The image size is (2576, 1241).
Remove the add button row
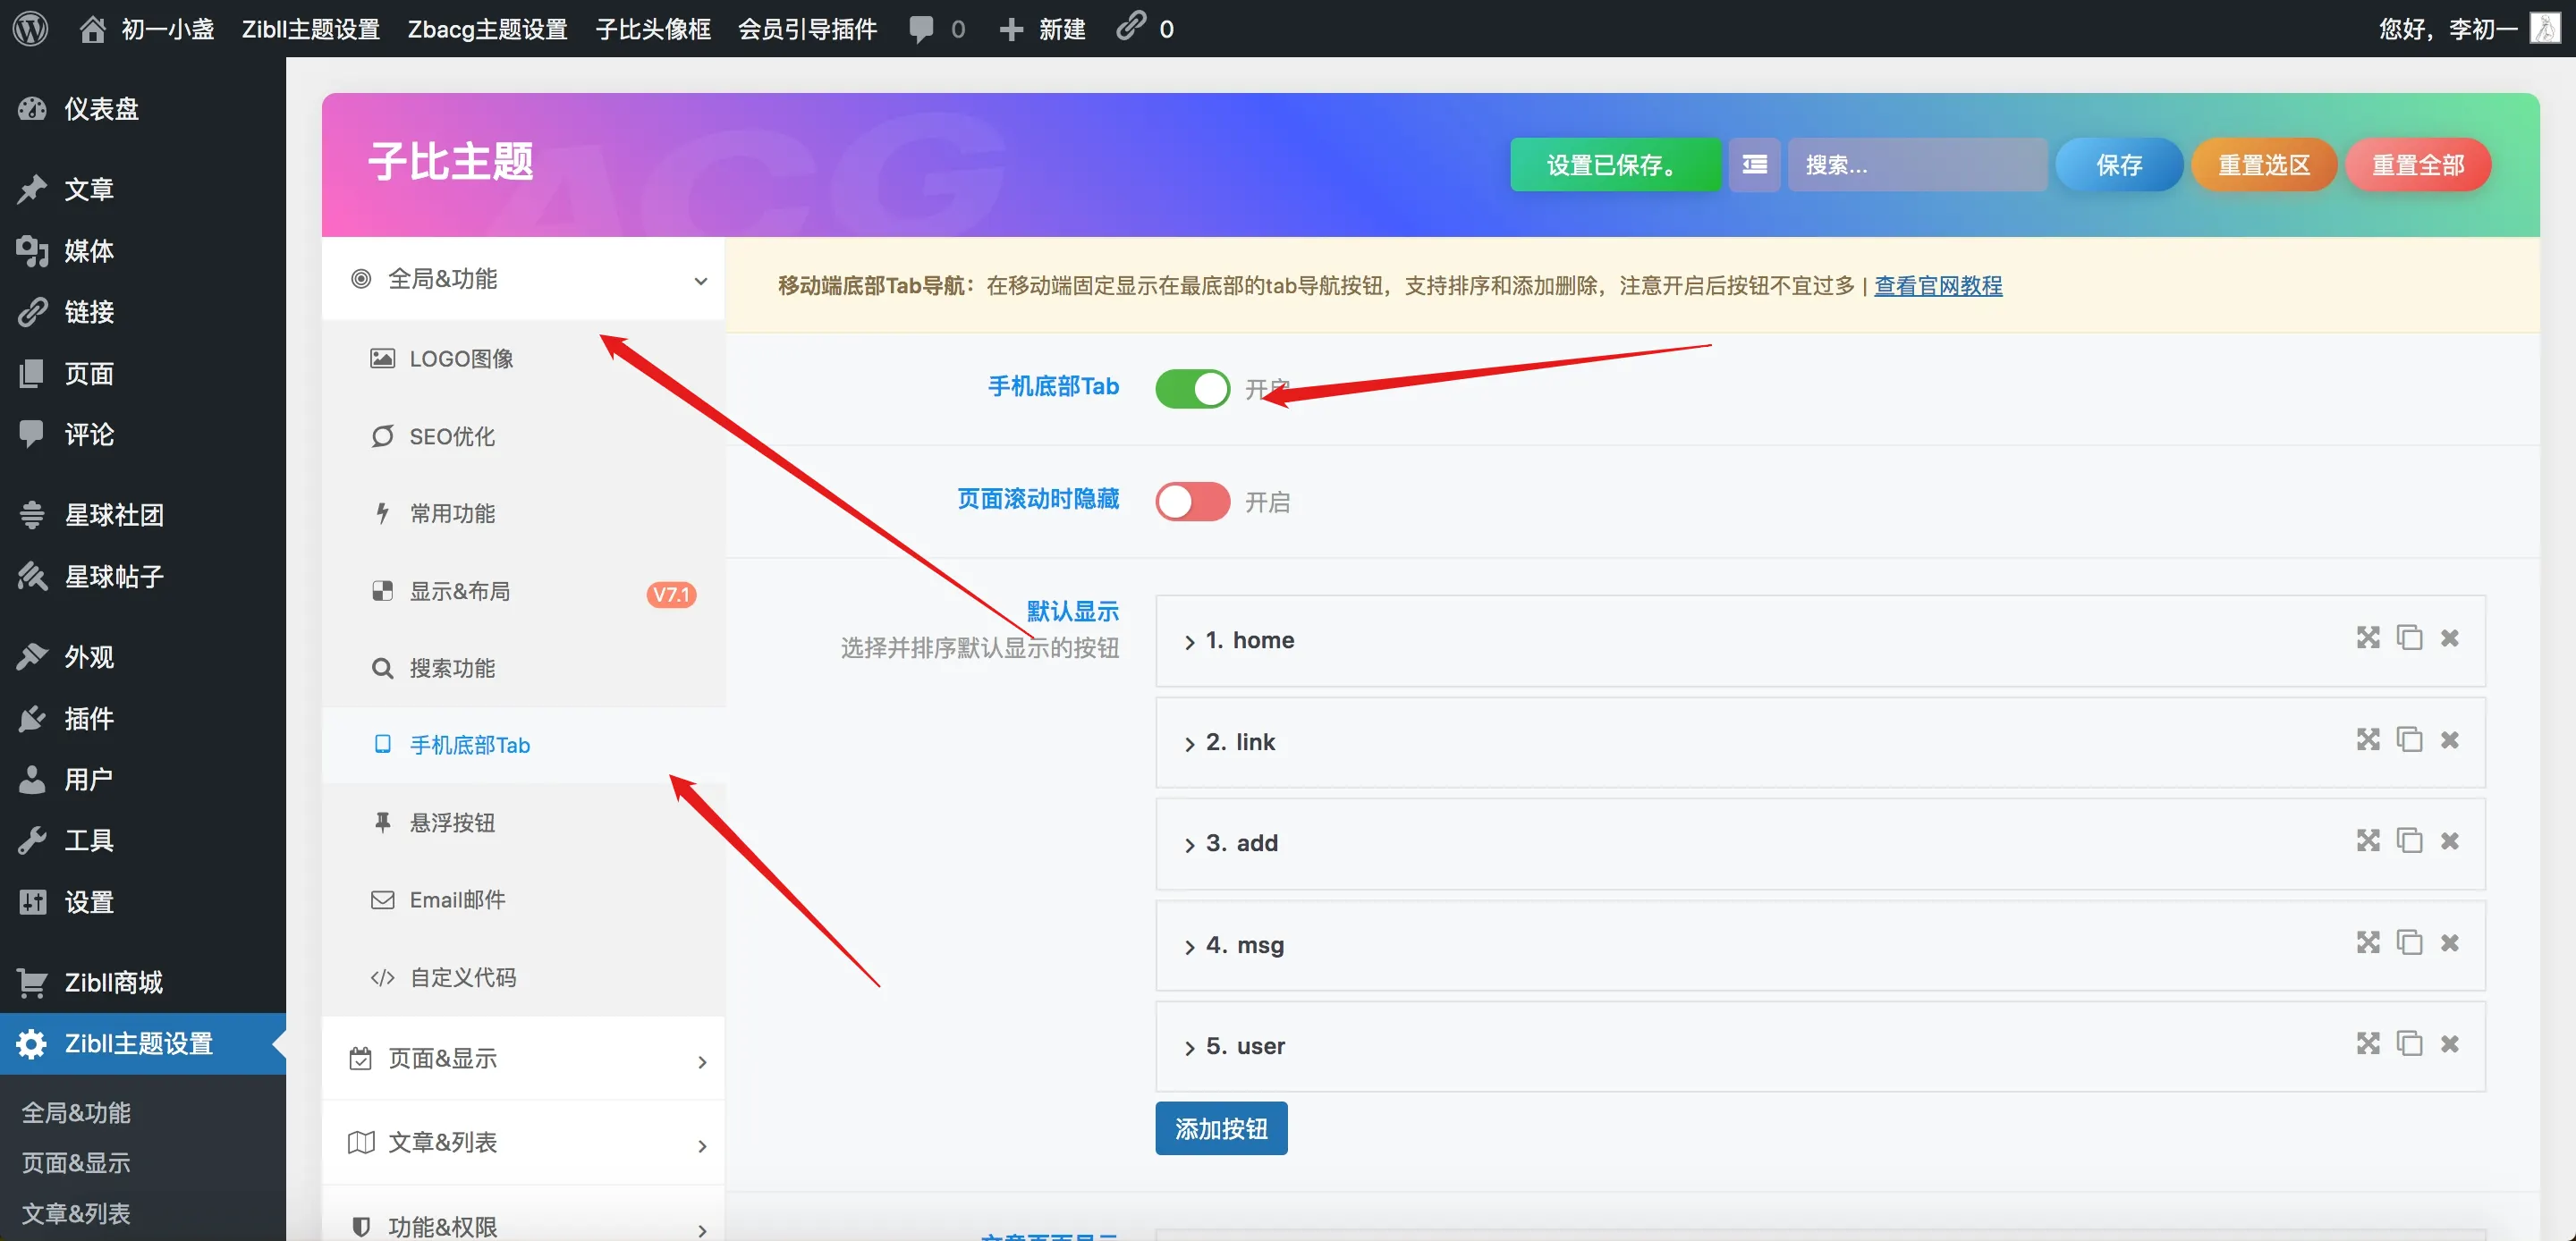click(x=2449, y=841)
